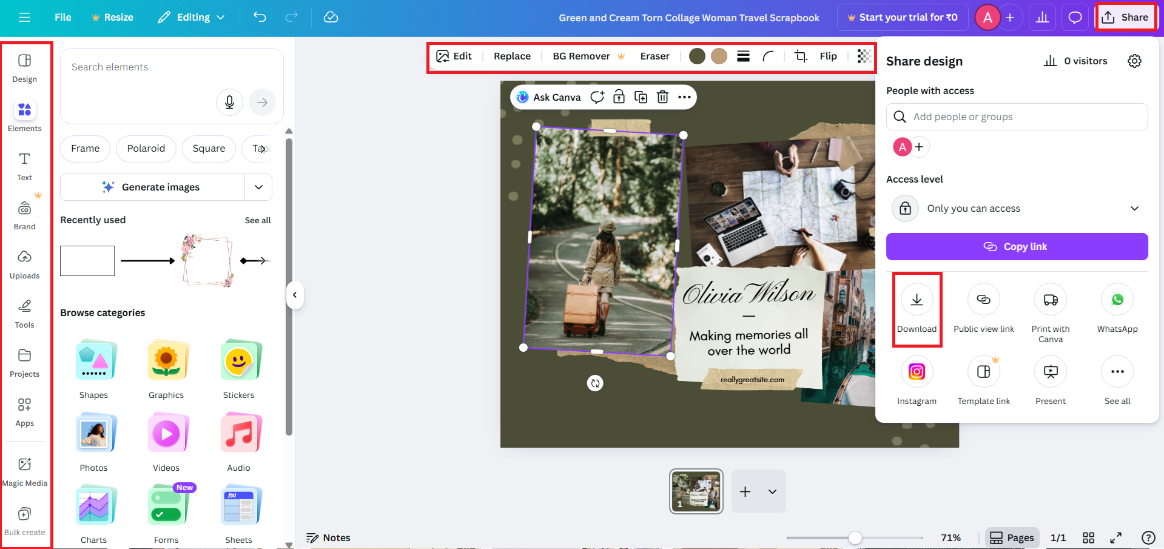The width and height of the screenshot is (1164, 549).
Task: Open the hamburger menu
Action: pyautogui.click(x=24, y=17)
